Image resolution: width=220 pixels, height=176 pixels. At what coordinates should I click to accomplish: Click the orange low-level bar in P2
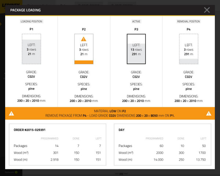tap(84, 62)
